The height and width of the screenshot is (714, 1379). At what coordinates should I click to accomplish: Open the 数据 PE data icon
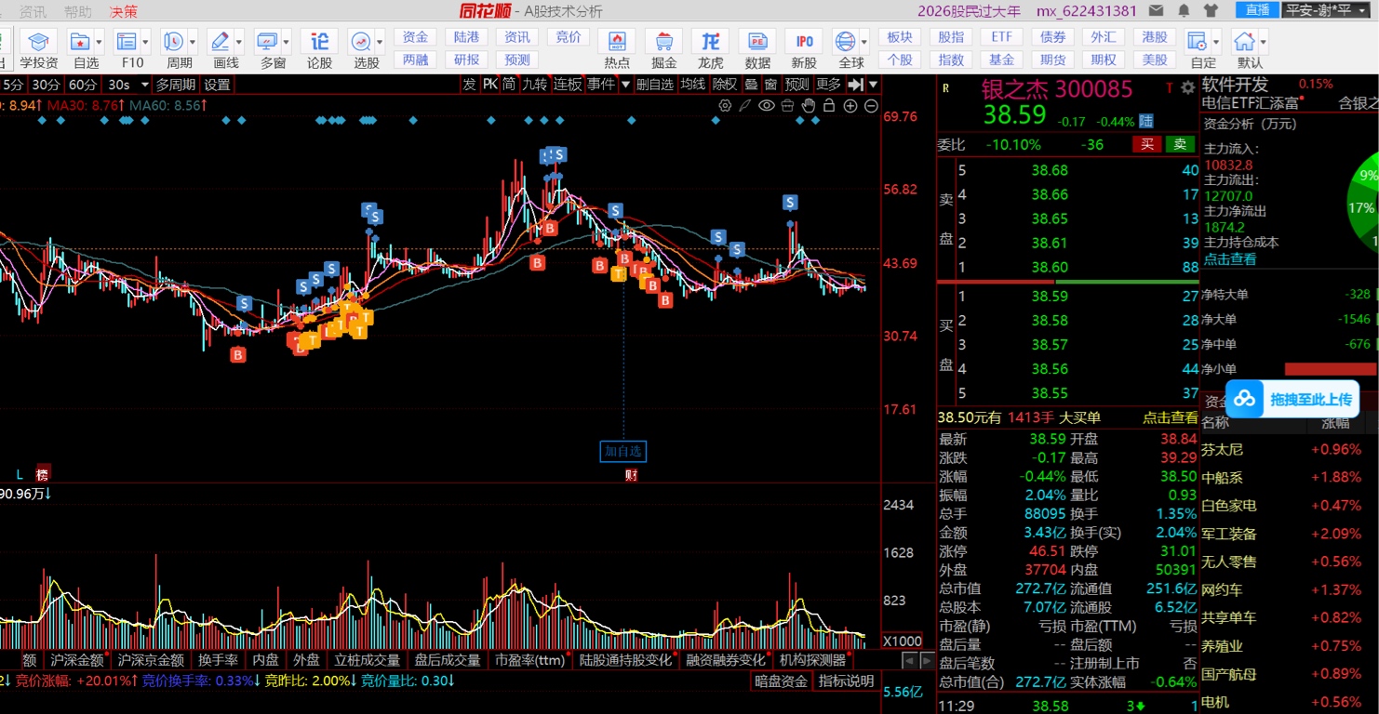tap(757, 42)
